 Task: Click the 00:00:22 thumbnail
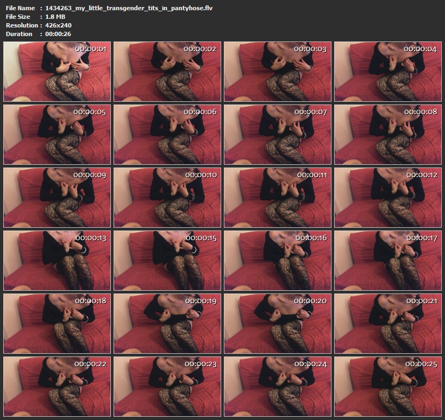(x=56, y=386)
